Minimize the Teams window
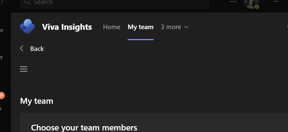 click(x=276, y=2)
